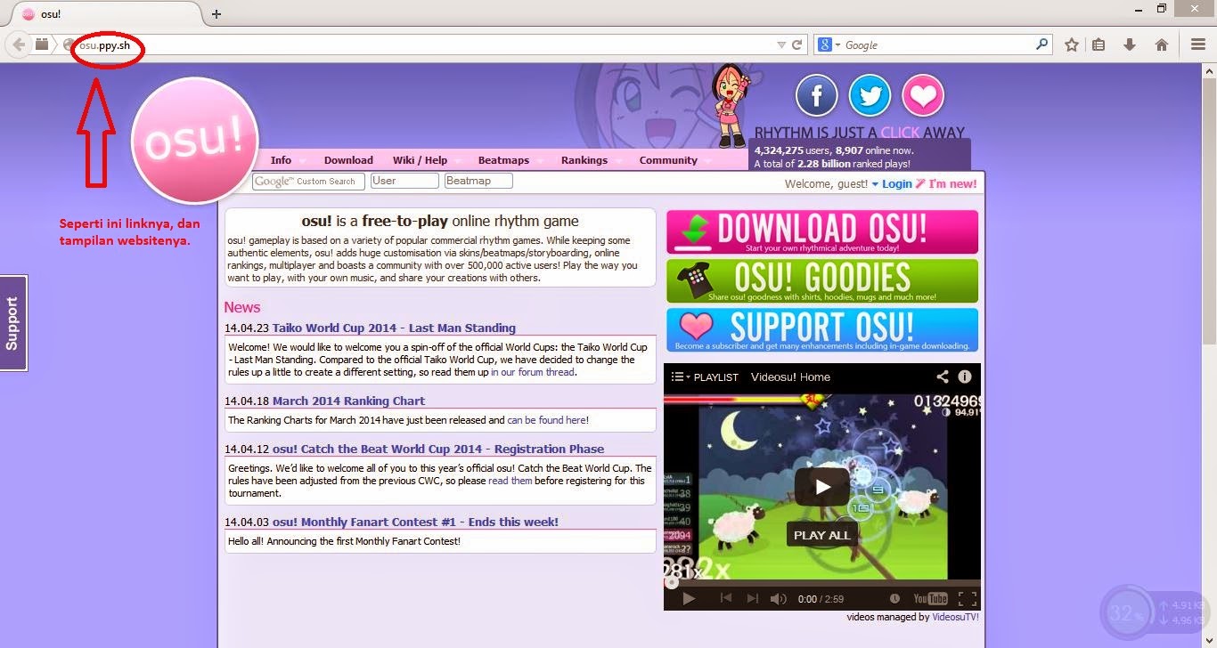
Task: Click the browser back arrow button
Action: [x=19, y=45]
